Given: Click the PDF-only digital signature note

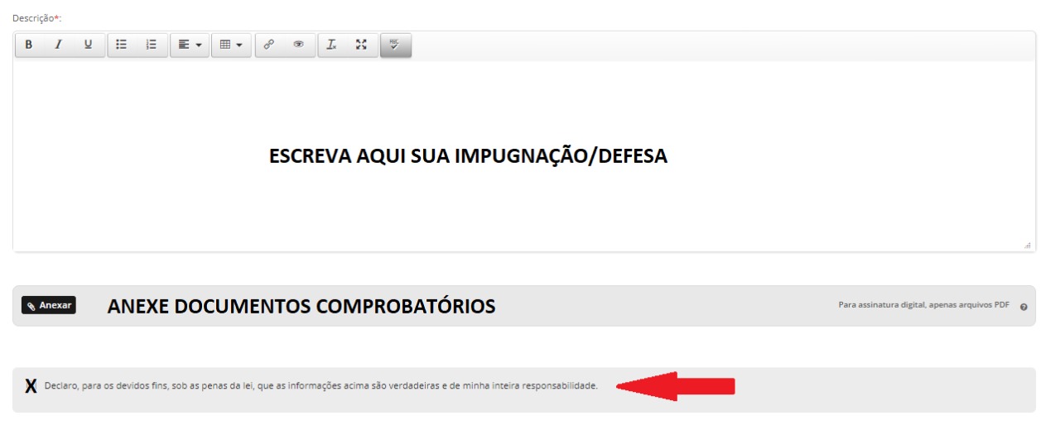Looking at the screenshot, I should click(923, 305).
